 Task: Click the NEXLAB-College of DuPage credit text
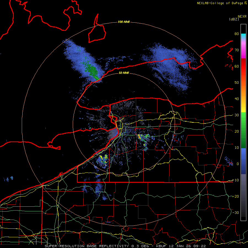(220, 3)
